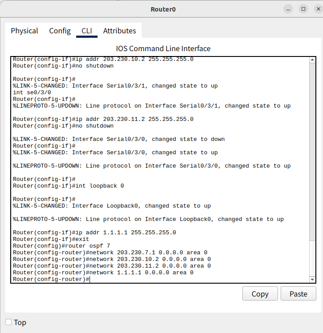Image resolution: width=323 pixels, height=333 pixels.
Task: Click the Serial0/3/1 LINEPROTO-5-UPDOWN message
Action: (x=152, y=106)
